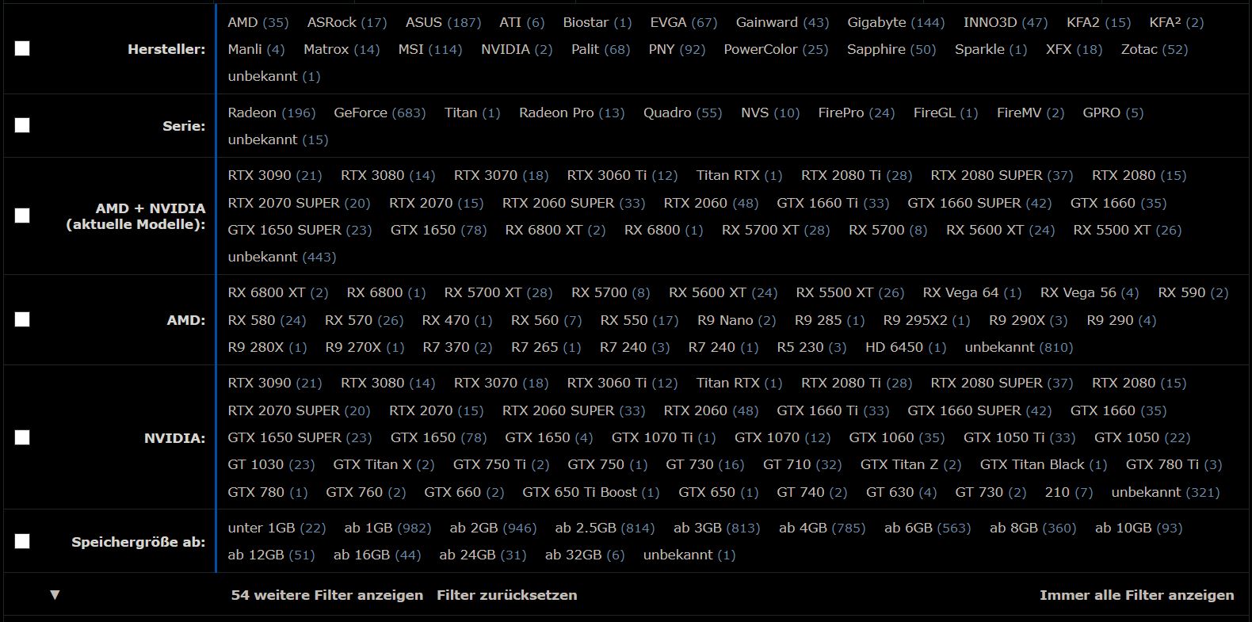
Task: Reset filters via Filter zurücksetzen
Action: (506, 595)
